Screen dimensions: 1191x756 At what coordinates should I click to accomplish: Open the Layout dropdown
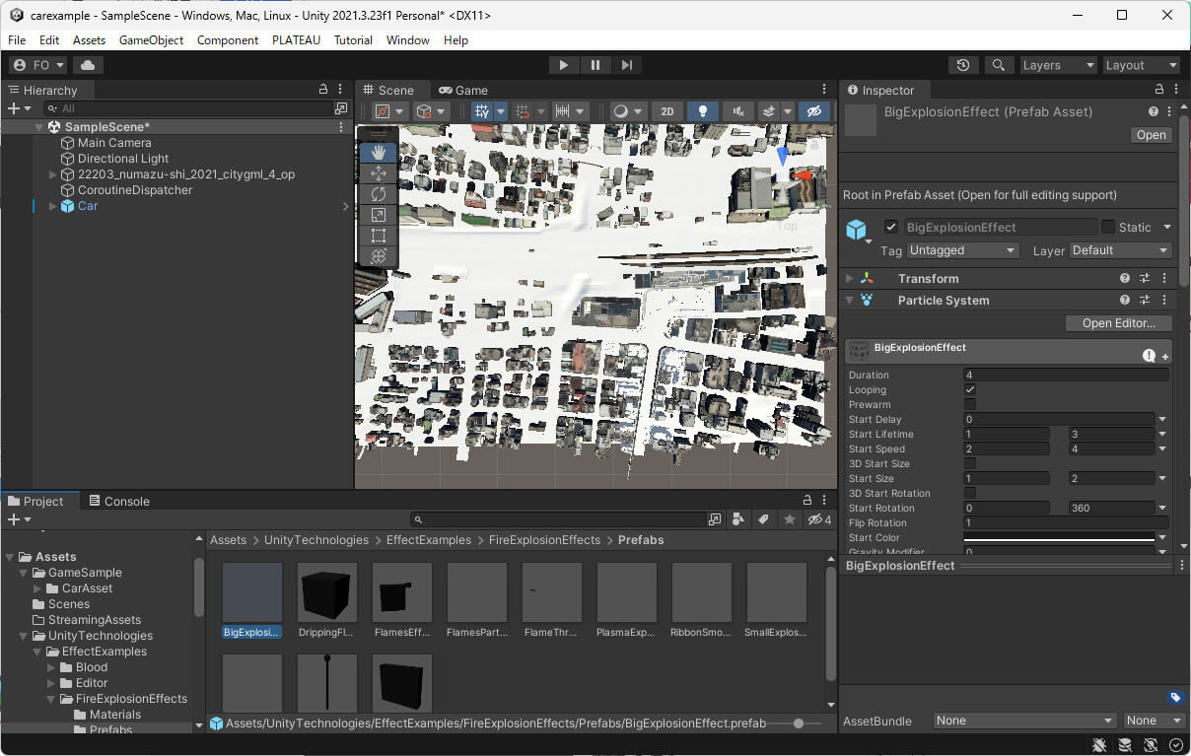click(x=1141, y=65)
